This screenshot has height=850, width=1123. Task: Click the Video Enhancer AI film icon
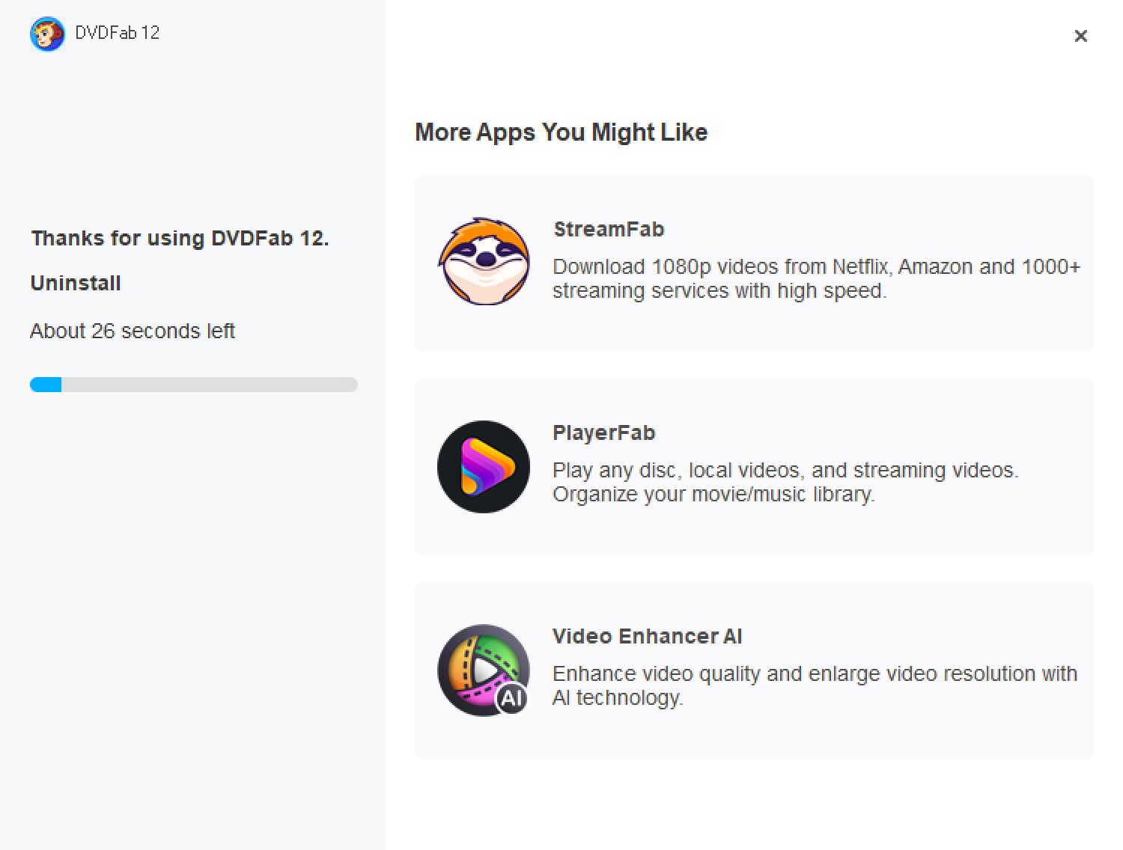478,666
